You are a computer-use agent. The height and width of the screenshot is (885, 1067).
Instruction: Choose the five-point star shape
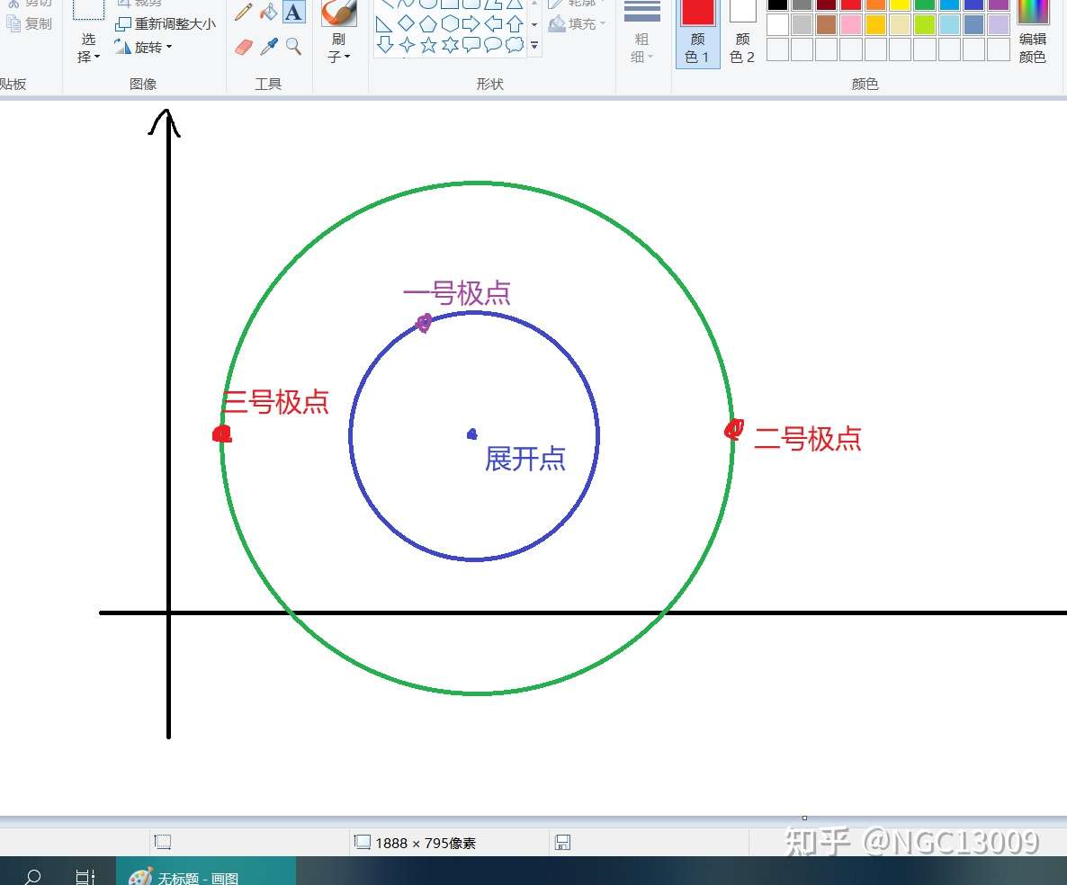point(429,45)
